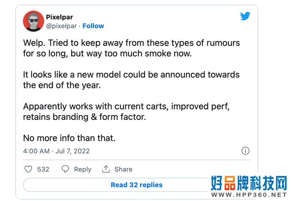Click the Share text label
The image size is (292, 201).
coord(124,169)
